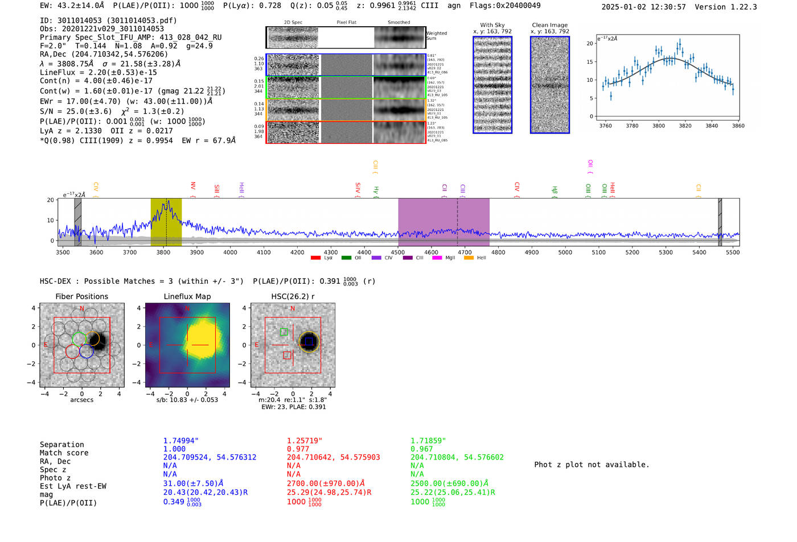Select the green square marker in HSC image
797x542 pixels.
284,332
